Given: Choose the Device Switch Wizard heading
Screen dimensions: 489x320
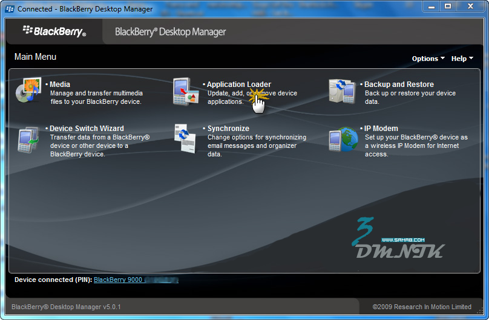Looking at the screenshot, I should point(87,129).
